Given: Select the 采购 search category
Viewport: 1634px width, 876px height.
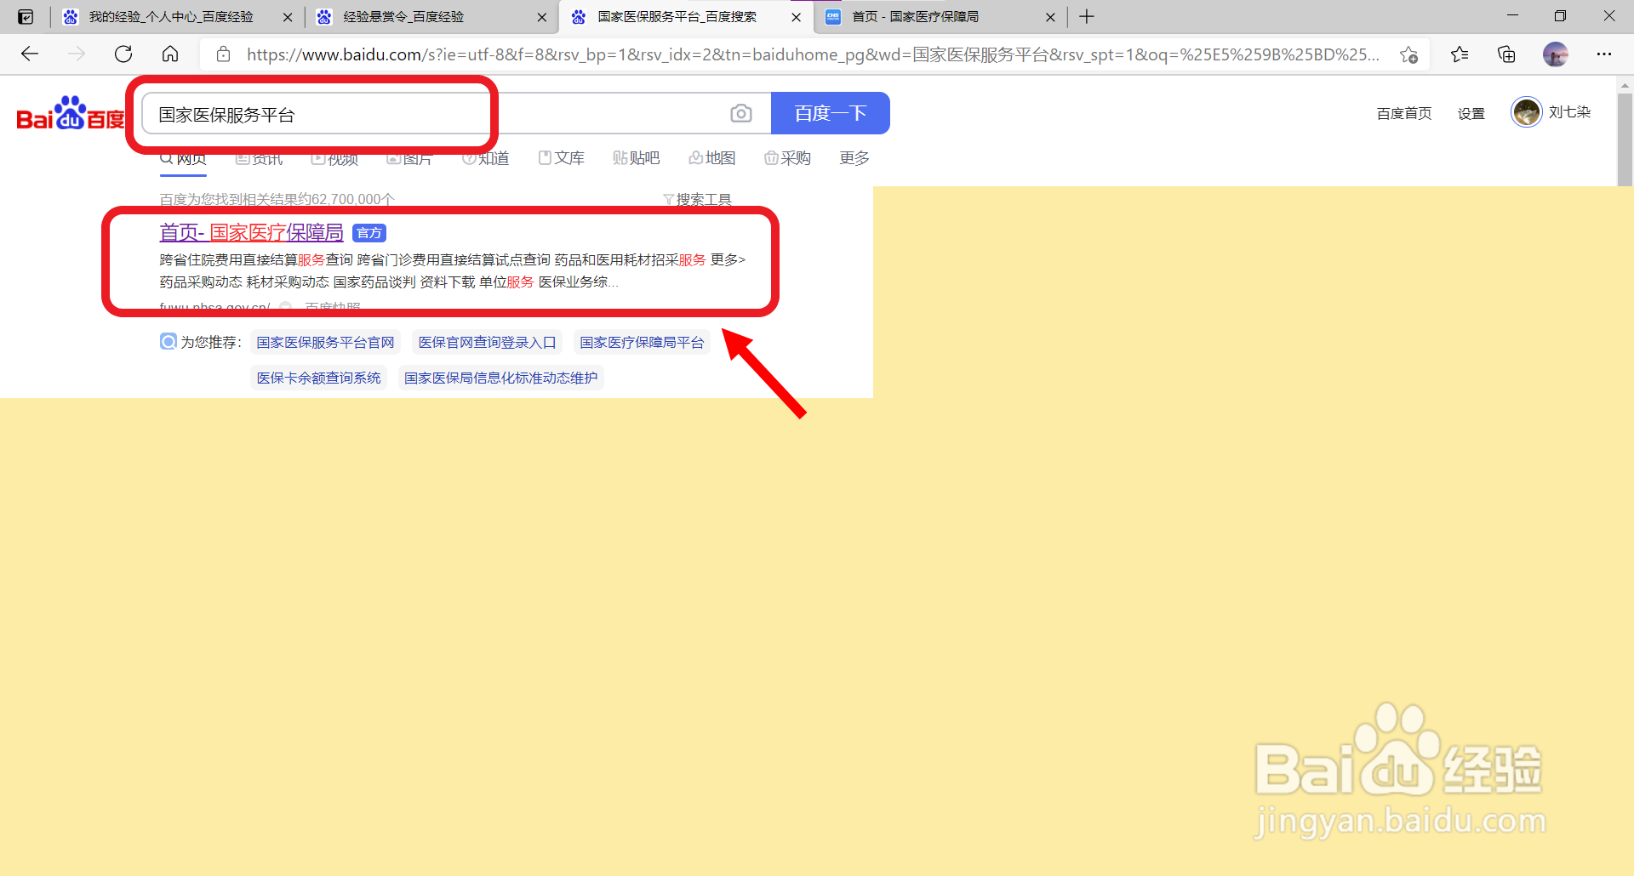Looking at the screenshot, I should tap(788, 158).
